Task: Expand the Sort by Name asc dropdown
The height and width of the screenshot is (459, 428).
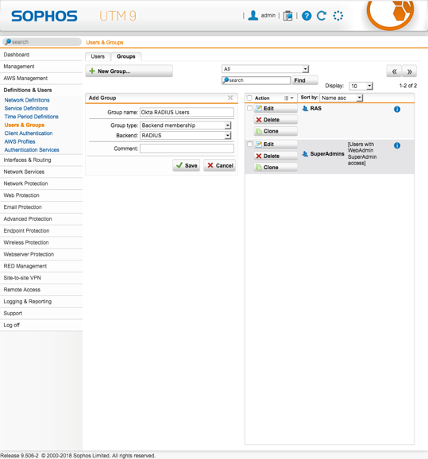Action: click(x=341, y=98)
